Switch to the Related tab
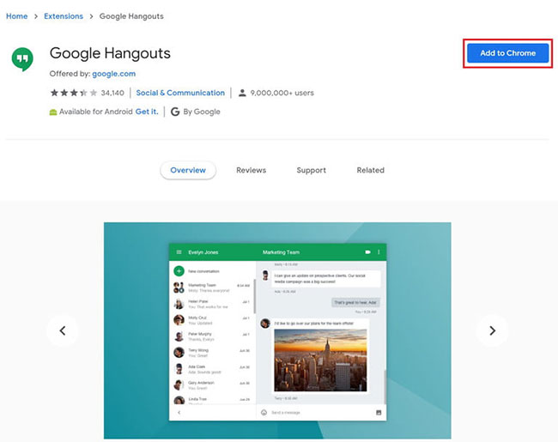558x442 pixels. 371,170
